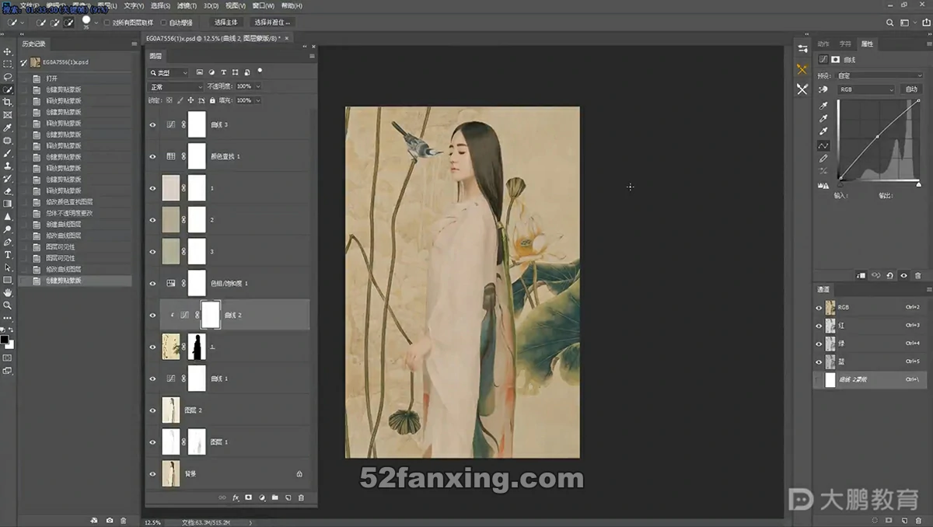Select the Rectangular Marquee tool
This screenshot has height=527, width=933.
[x=8, y=64]
